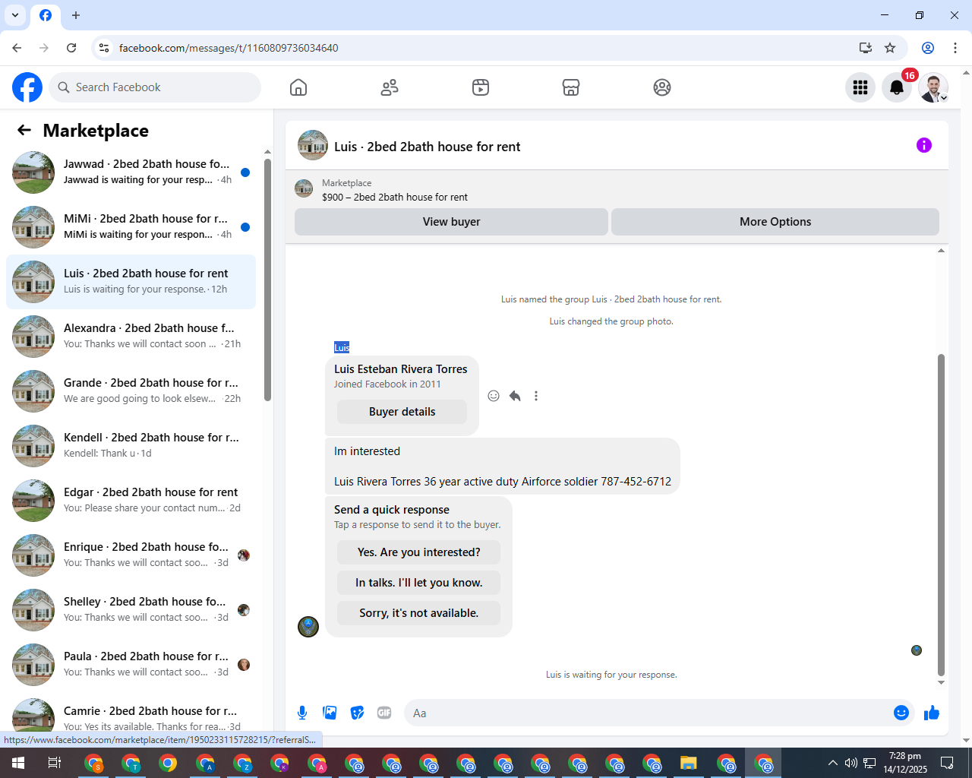Click Search Facebook field

[155, 87]
